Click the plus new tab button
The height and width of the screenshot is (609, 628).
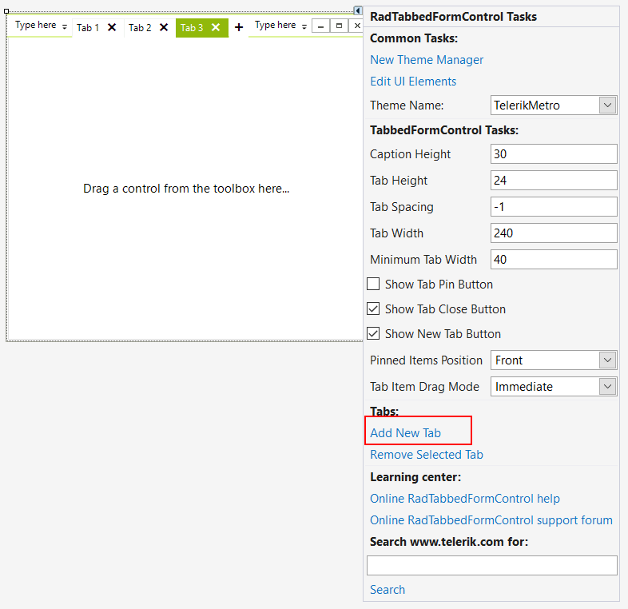tap(239, 27)
